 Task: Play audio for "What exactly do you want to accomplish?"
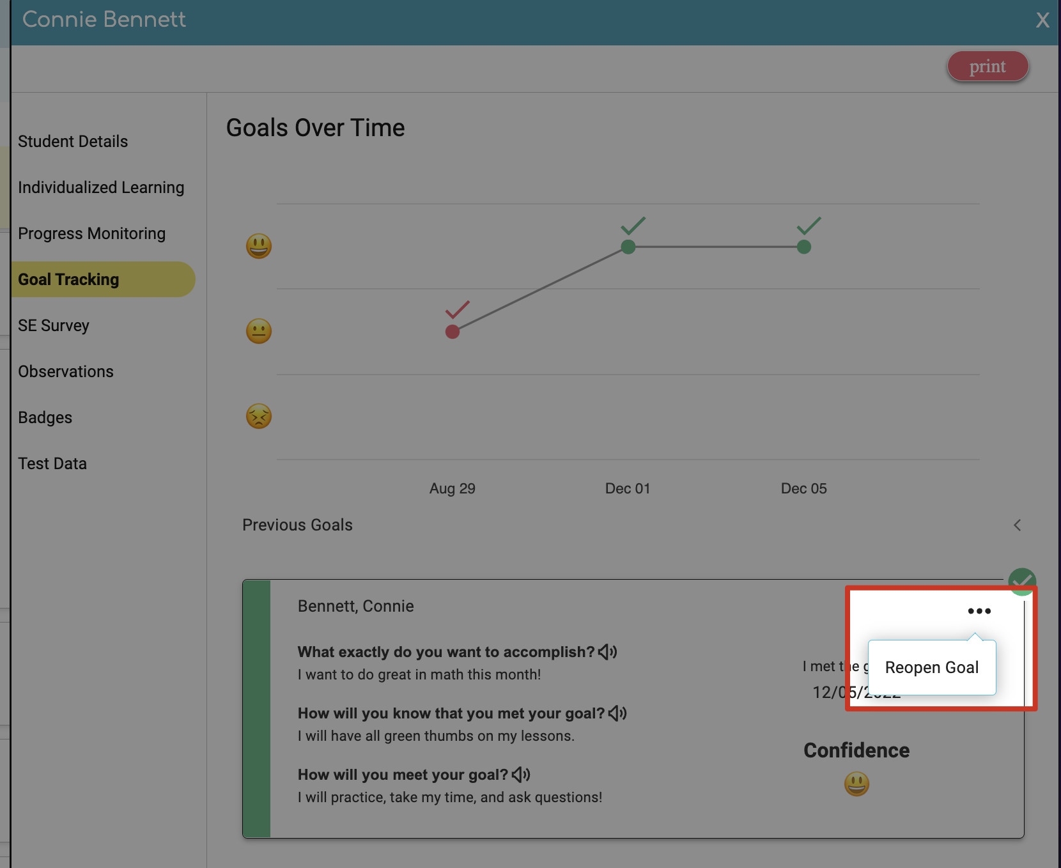point(608,651)
